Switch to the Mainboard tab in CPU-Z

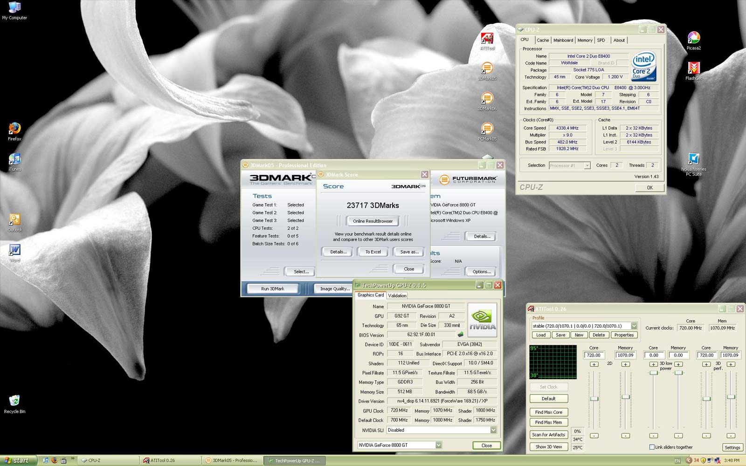click(x=563, y=40)
